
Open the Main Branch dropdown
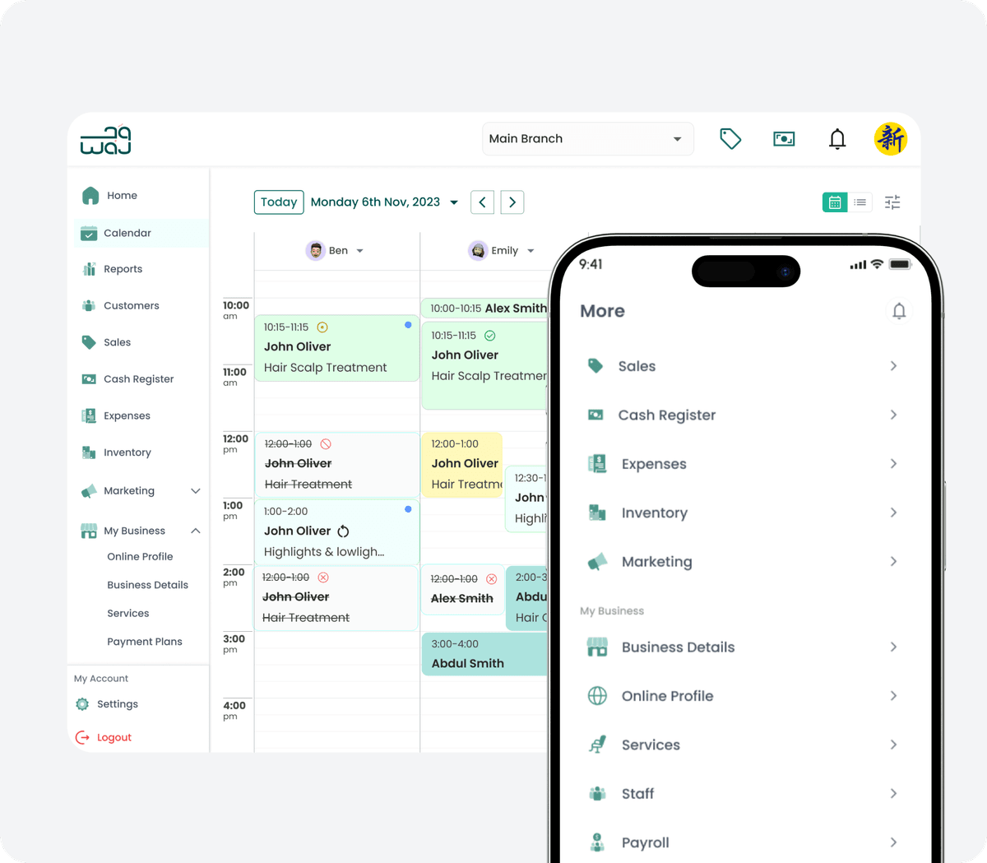pyautogui.click(x=587, y=138)
